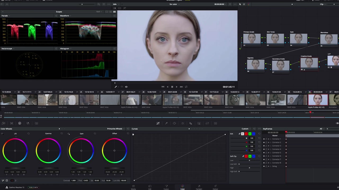Toggle the green channel for Soft Clip
Screen dimensions: 339x190
coord(250,156)
